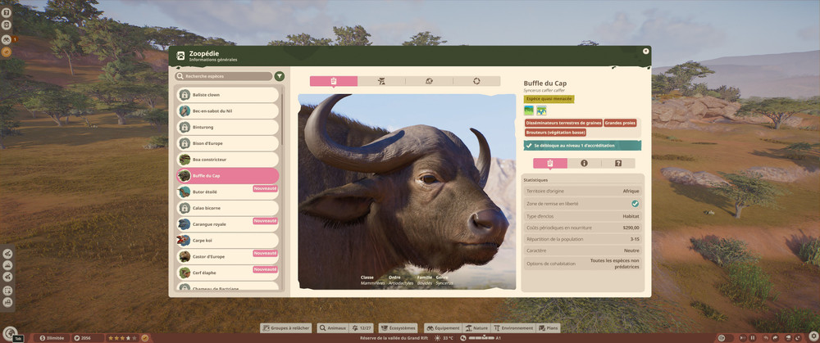Select Butor étoilé species row
This screenshot has height=343, width=820.
click(x=227, y=192)
